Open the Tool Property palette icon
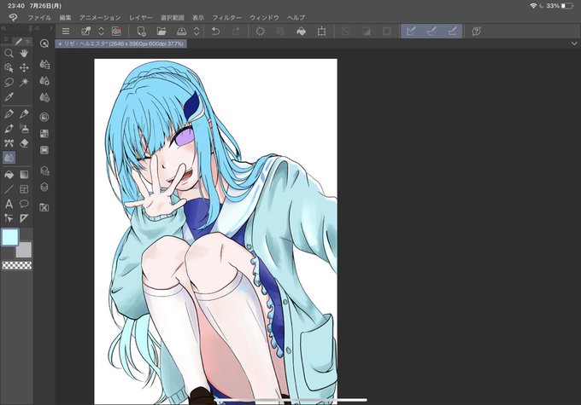Viewport: 581px width, 405px height. pyautogui.click(x=44, y=81)
